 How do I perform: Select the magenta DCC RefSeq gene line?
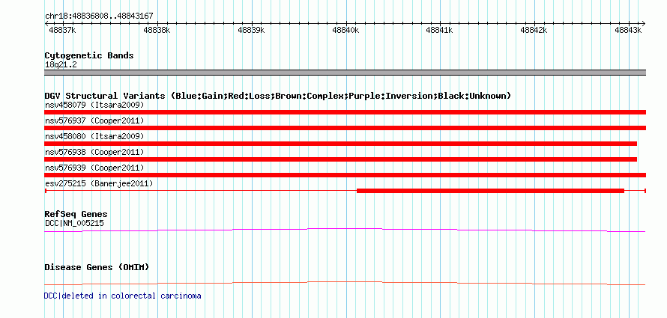click(345, 230)
